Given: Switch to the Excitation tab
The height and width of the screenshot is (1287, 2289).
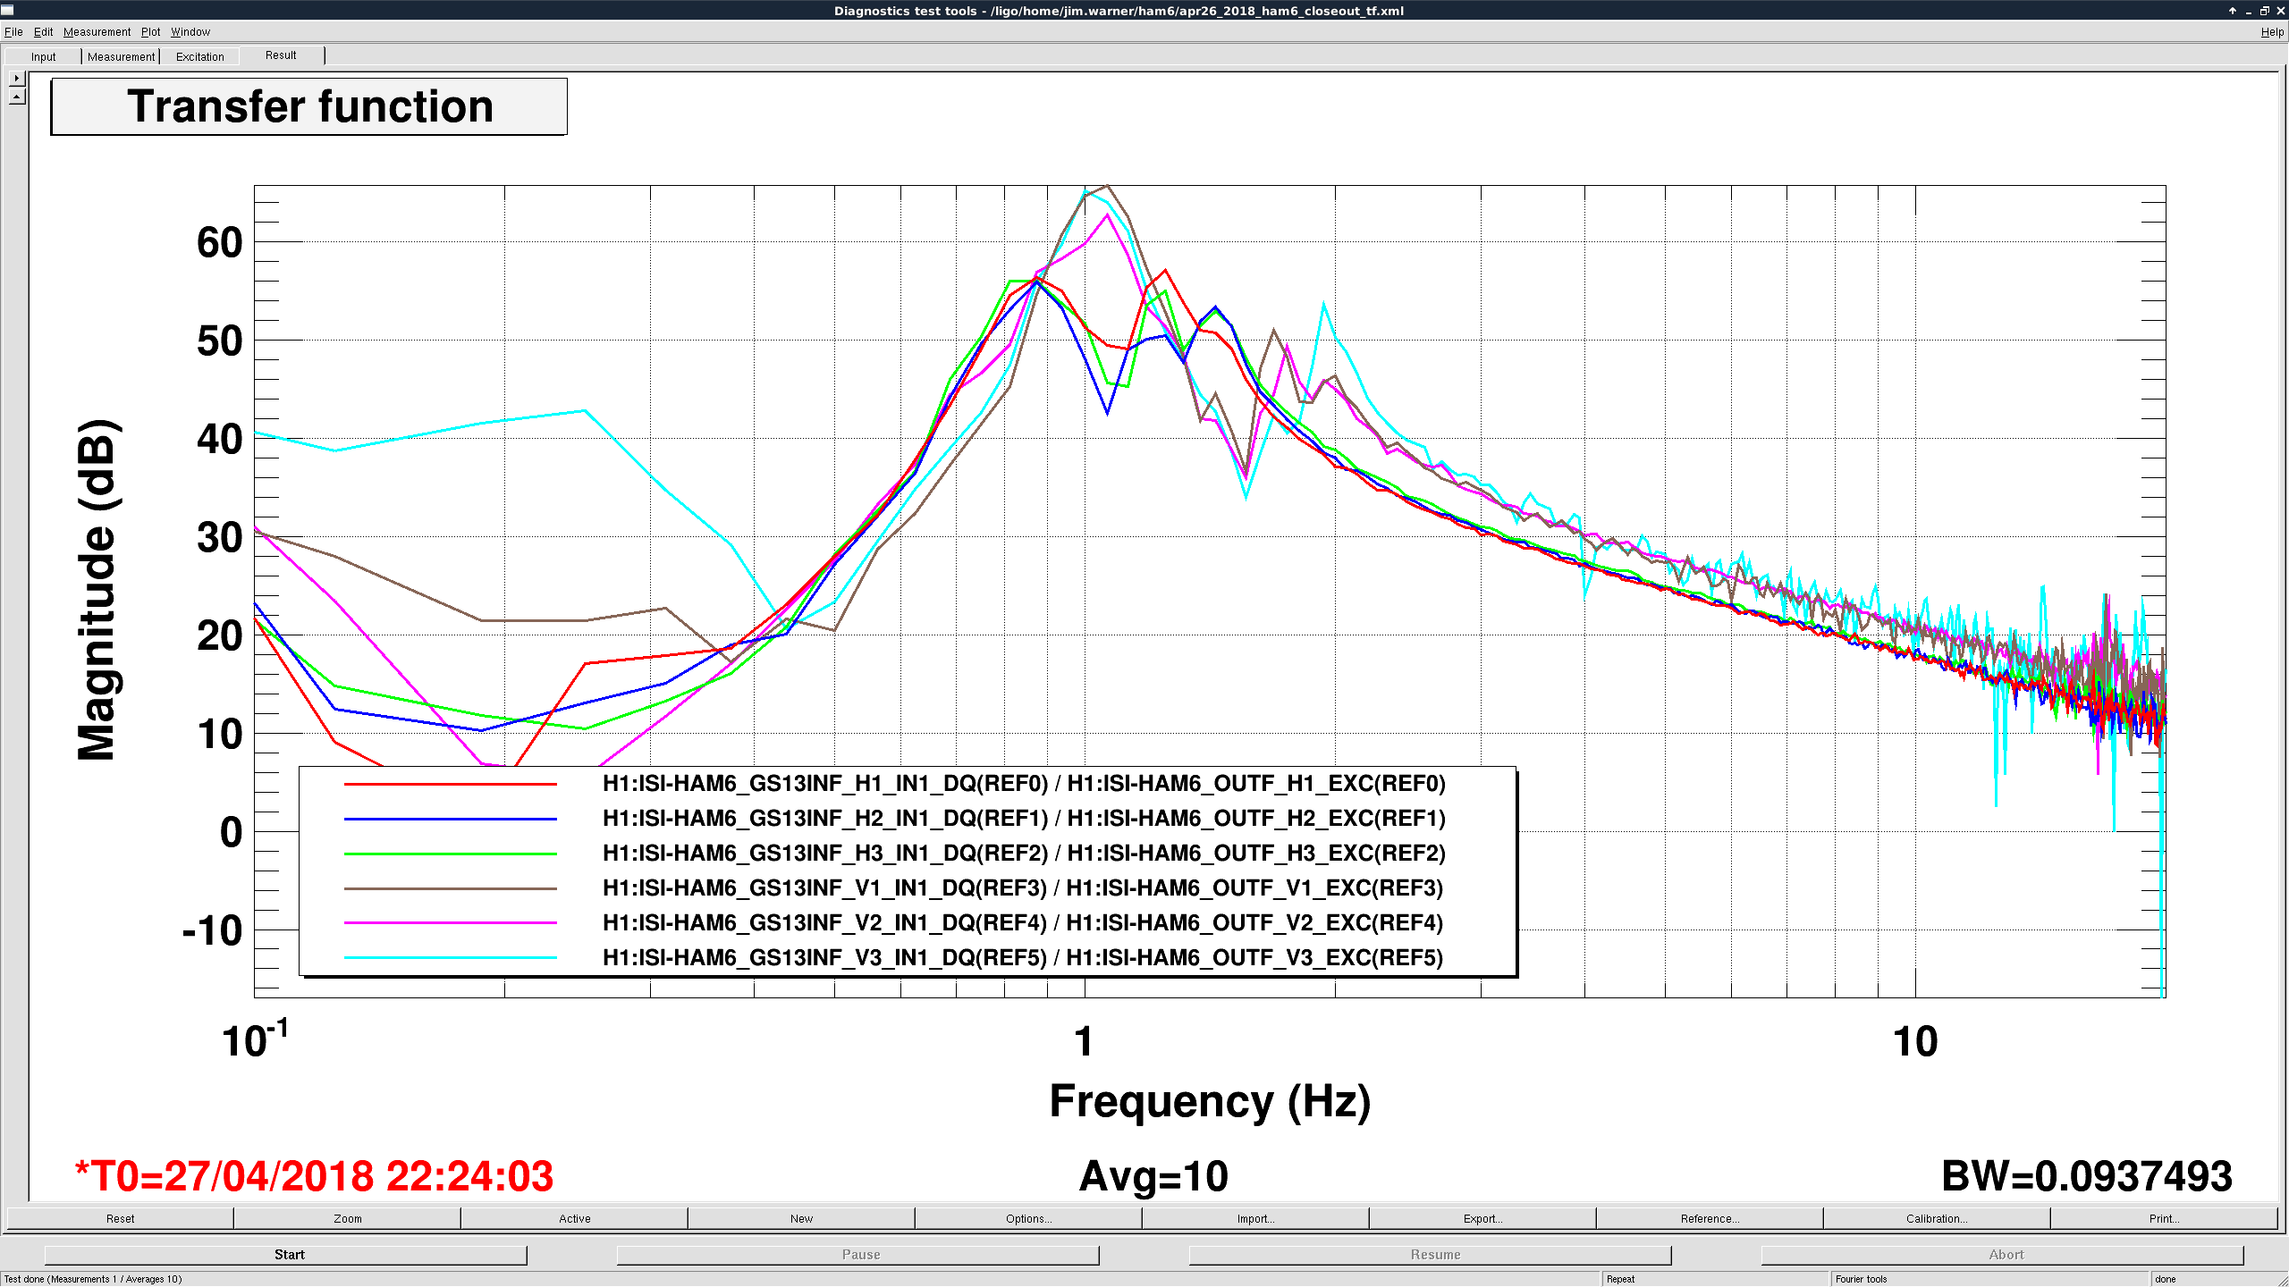Looking at the screenshot, I should click(x=199, y=56).
